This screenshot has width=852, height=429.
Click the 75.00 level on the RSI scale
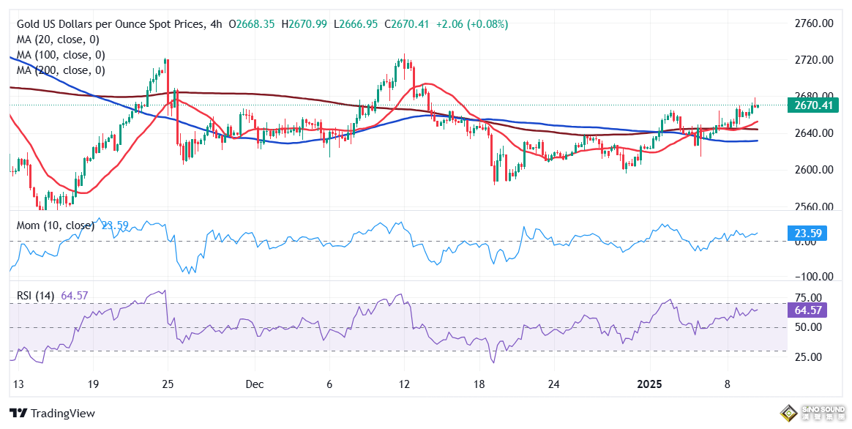pos(810,296)
